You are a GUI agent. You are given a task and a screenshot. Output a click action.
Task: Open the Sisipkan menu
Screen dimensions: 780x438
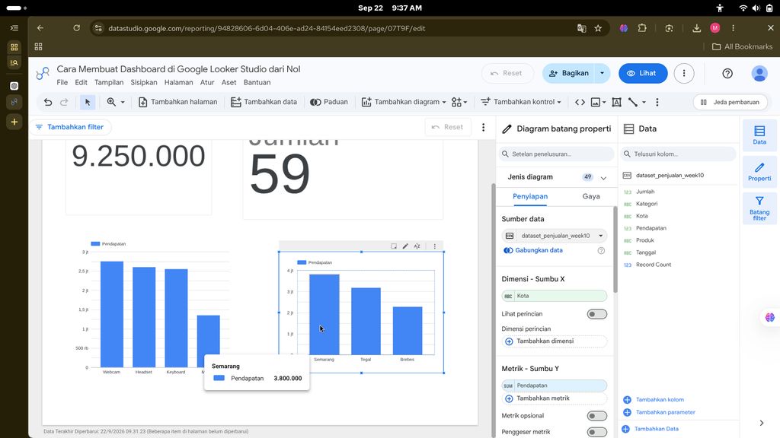[144, 82]
